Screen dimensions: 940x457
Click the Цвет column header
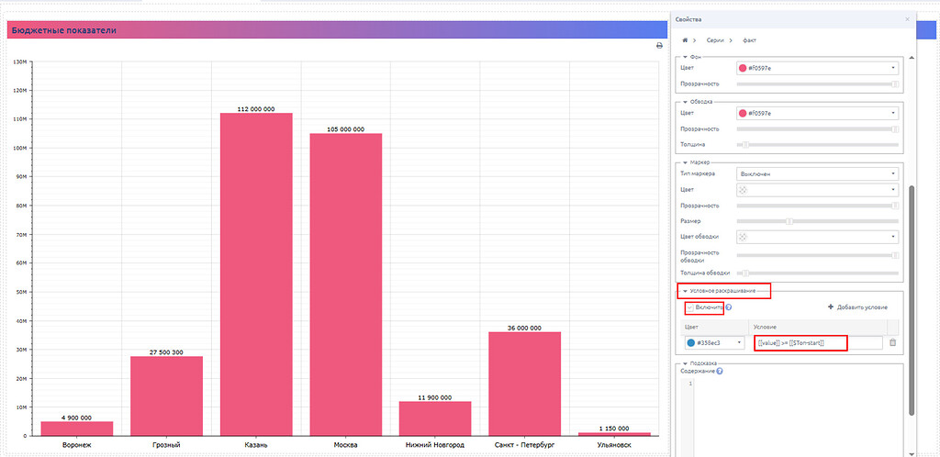coord(692,327)
